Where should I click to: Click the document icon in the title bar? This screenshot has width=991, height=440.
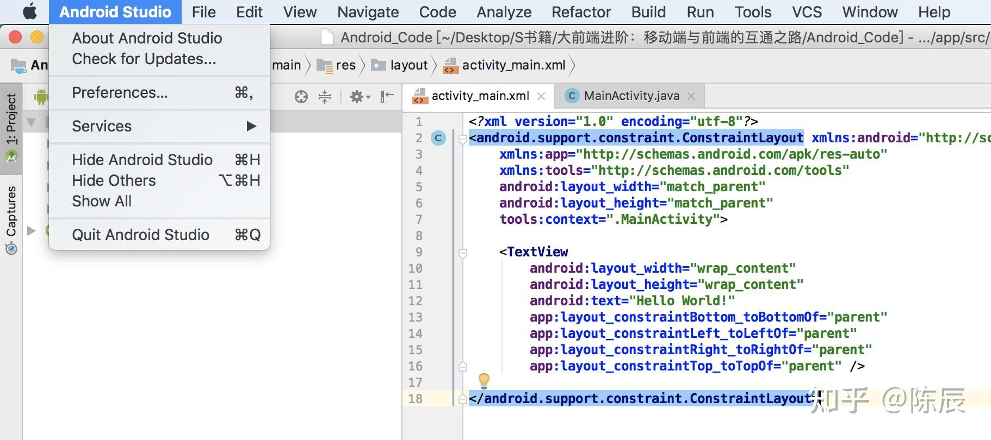point(327,37)
